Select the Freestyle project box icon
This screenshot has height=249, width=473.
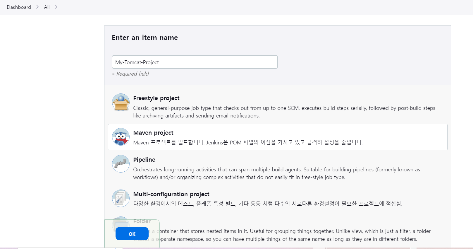(121, 102)
